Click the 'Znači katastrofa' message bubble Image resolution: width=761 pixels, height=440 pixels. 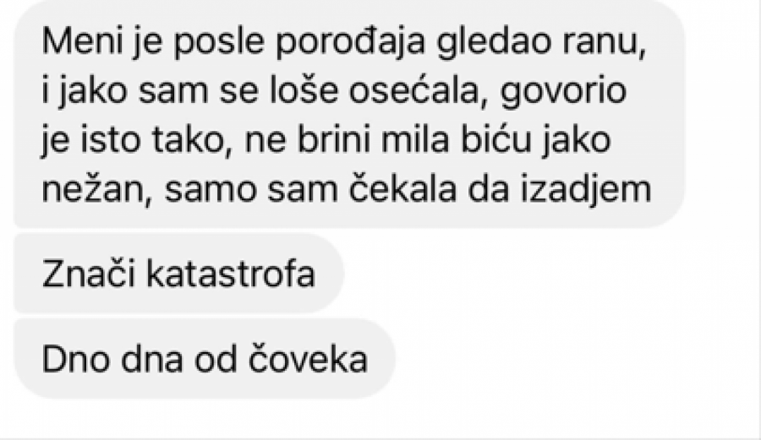click(x=179, y=274)
